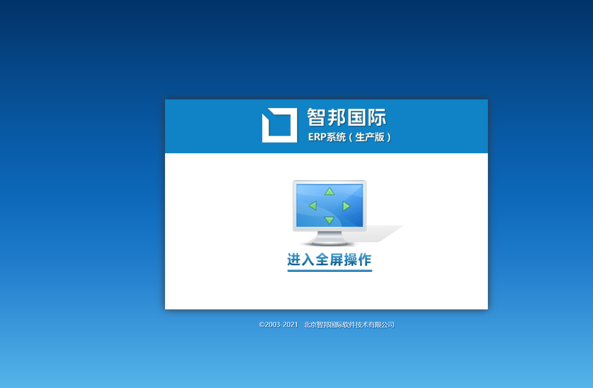
Task: Click the 智邦国际 square logo icon
Action: (280, 125)
